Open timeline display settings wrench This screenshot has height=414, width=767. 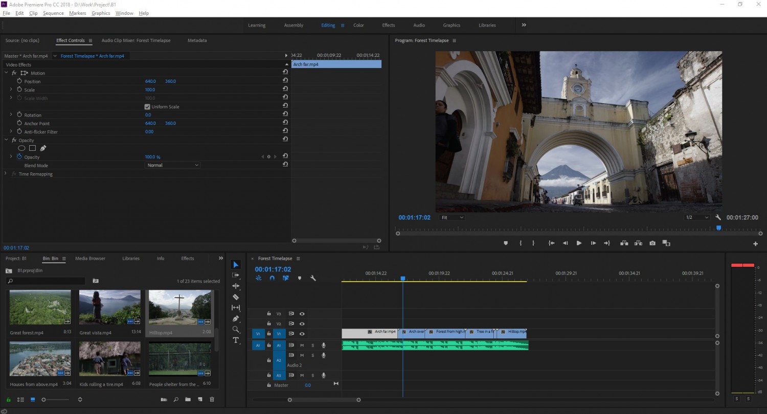click(313, 279)
